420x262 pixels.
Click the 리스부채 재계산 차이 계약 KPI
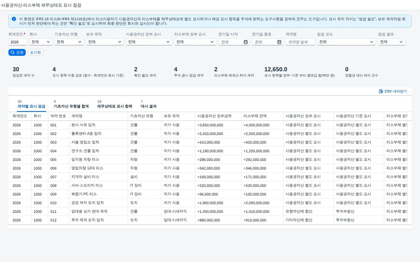pos(234,72)
